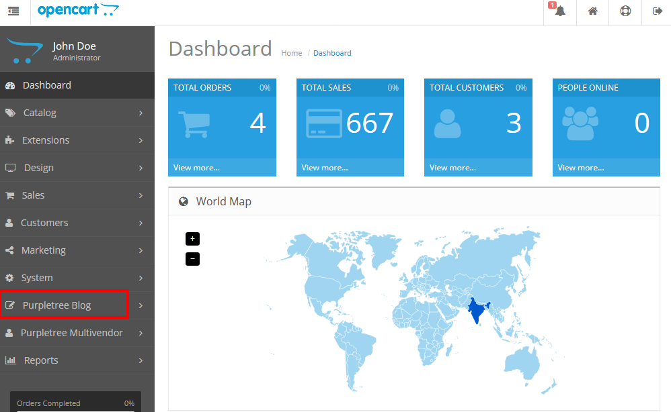Click the Total Orders count 4

[x=258, y=123]
